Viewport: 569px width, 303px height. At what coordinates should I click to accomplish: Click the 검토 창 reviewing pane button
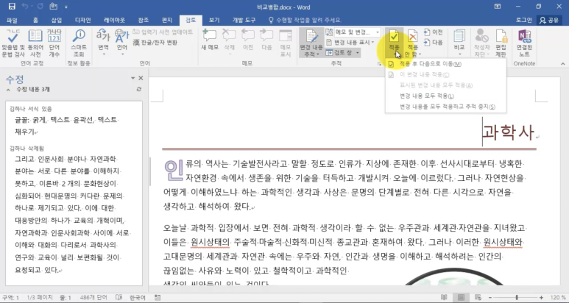(x=339, y=53)
